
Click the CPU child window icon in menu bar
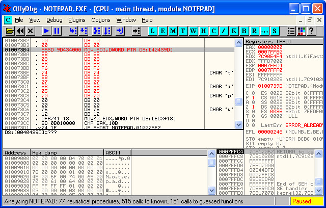[8, 20]
